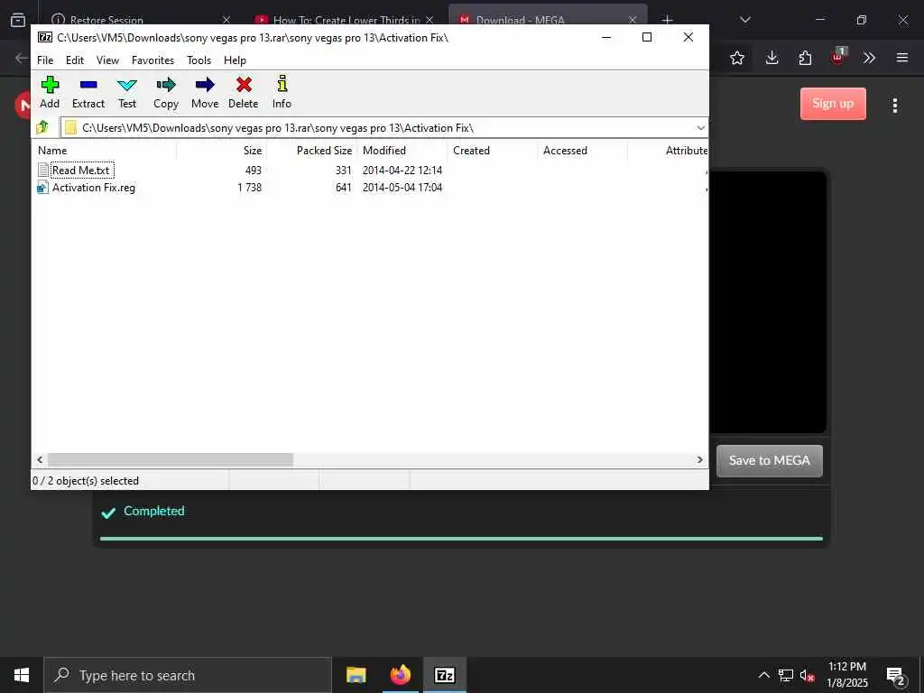
Task: Open the Info toolbar icon
Action: click(282, 84)
